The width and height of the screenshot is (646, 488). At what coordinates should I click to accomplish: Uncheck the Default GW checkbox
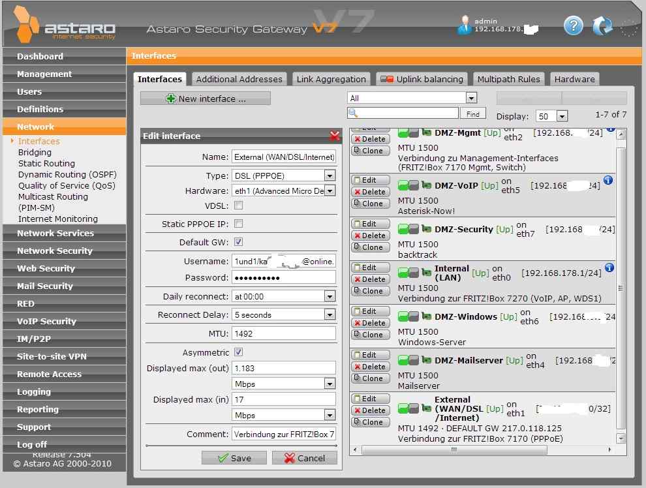238,242
